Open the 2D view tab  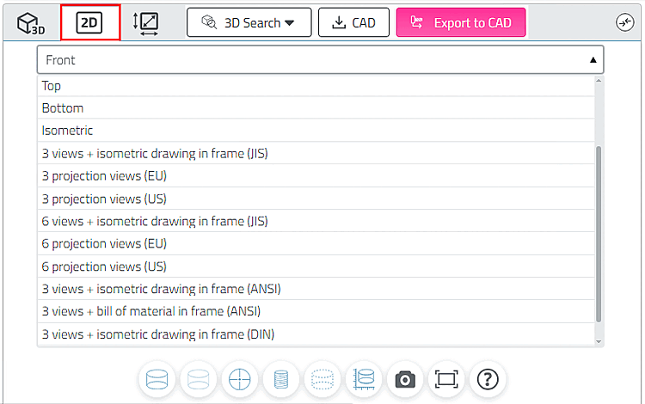[89, 23]
